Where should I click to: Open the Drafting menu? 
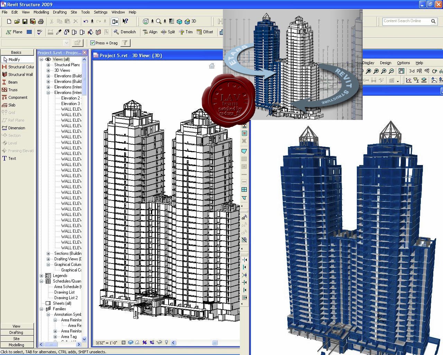[x=60, y=12]
